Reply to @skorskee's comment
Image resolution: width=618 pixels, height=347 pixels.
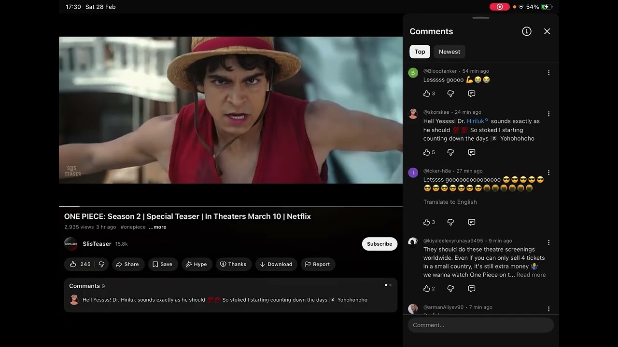click(472, 152)
